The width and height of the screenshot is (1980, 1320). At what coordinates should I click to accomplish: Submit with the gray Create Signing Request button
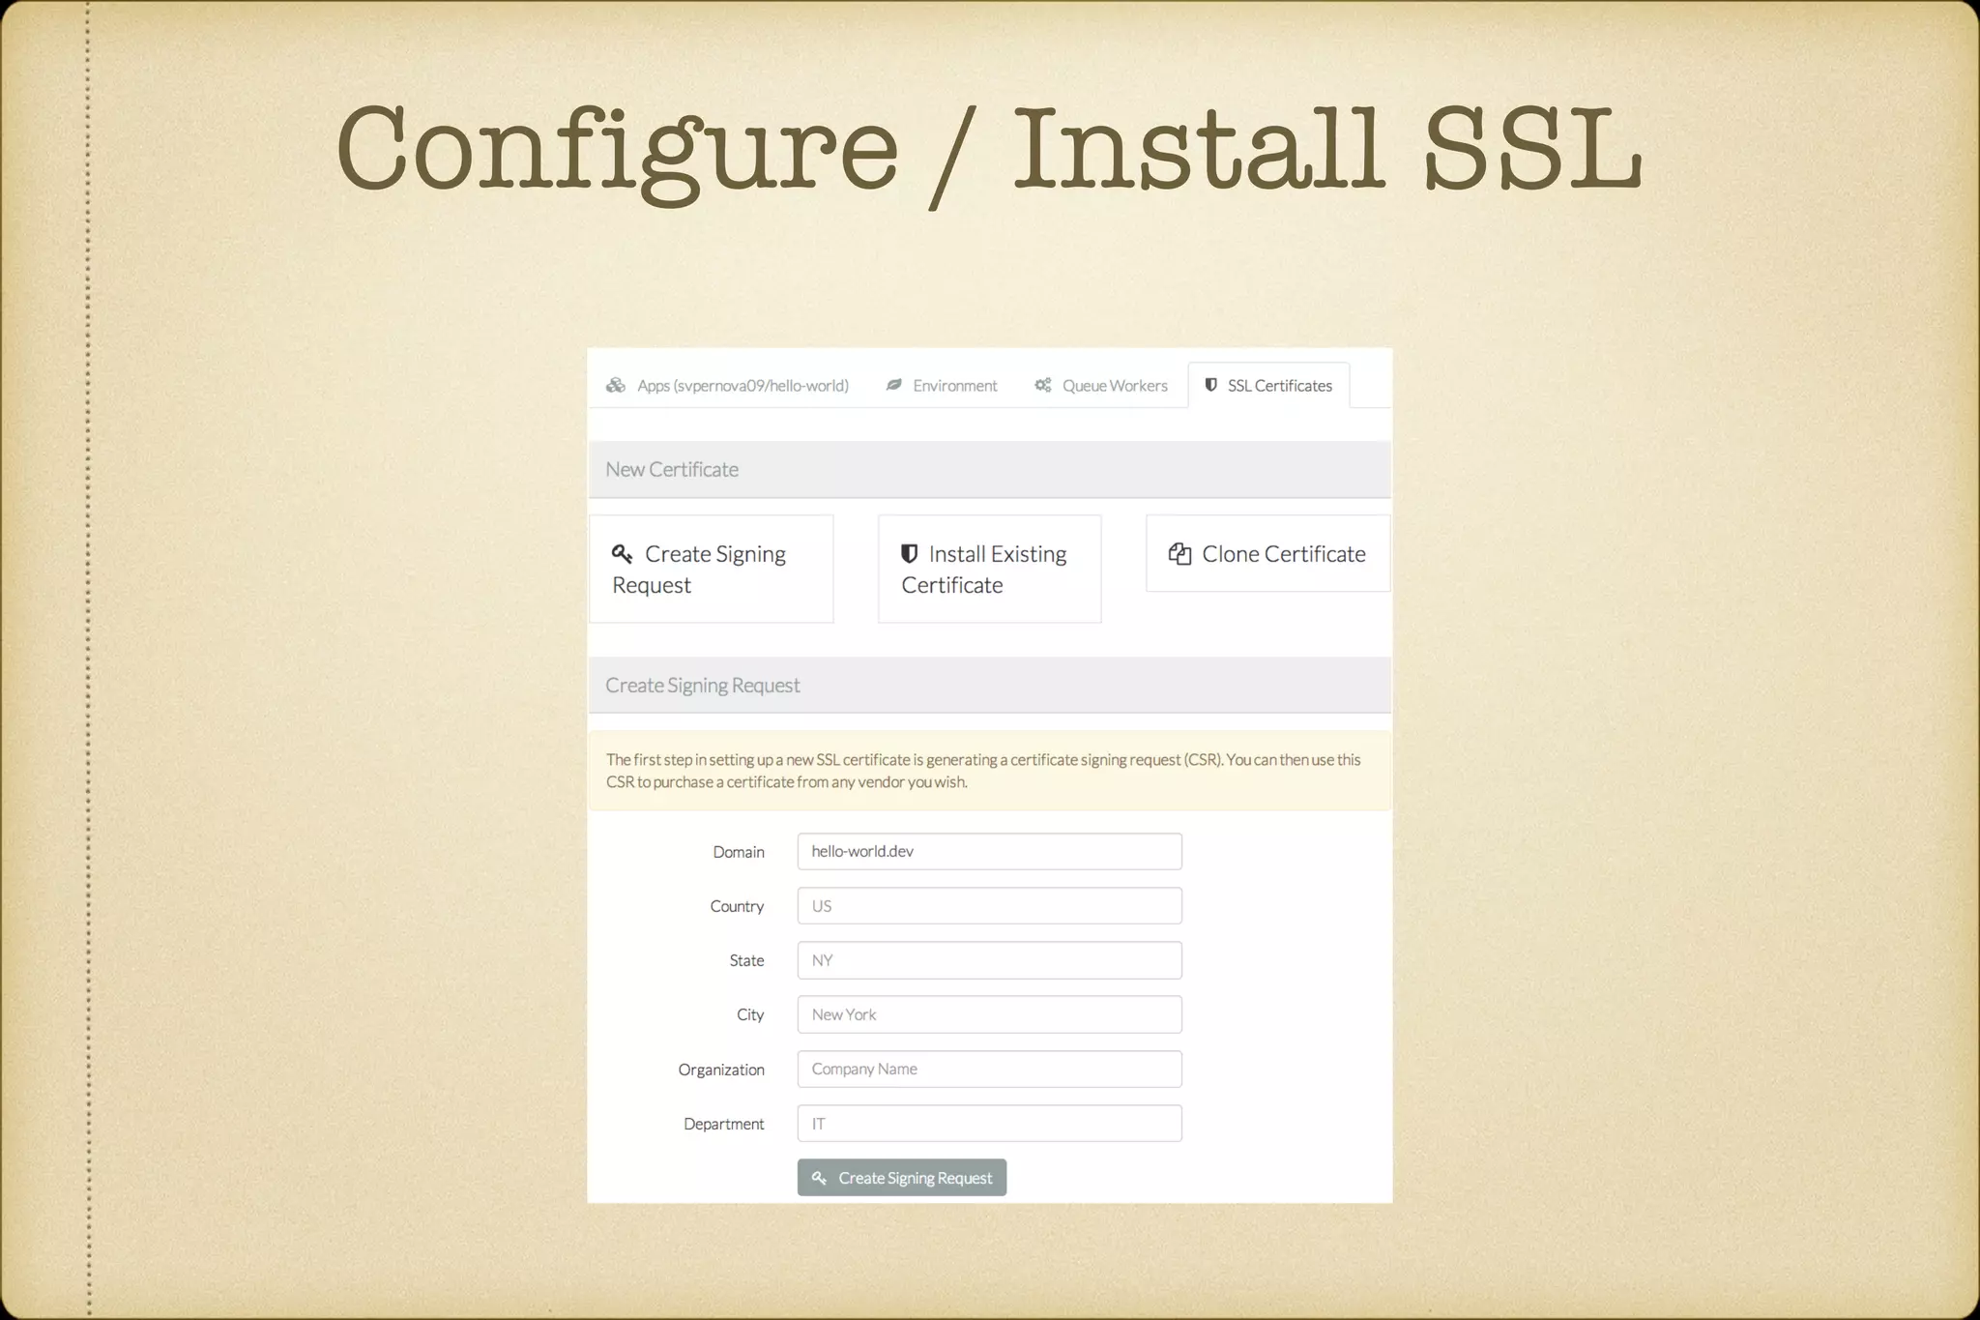tap(902, 1178)
